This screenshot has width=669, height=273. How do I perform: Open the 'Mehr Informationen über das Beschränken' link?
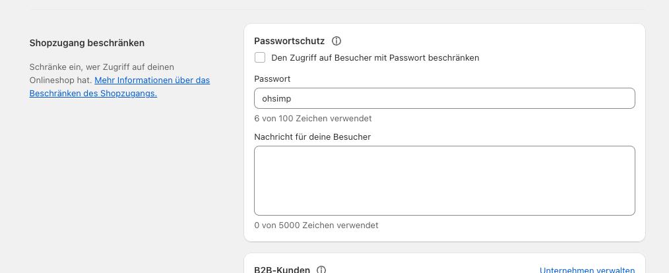pos(119,86)
